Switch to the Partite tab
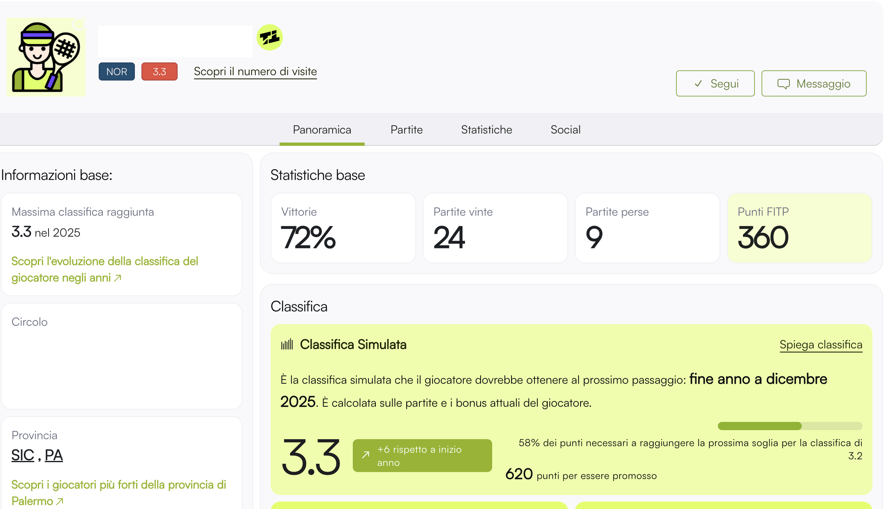This screenshot has width=891, height=509. coord(406,130)
